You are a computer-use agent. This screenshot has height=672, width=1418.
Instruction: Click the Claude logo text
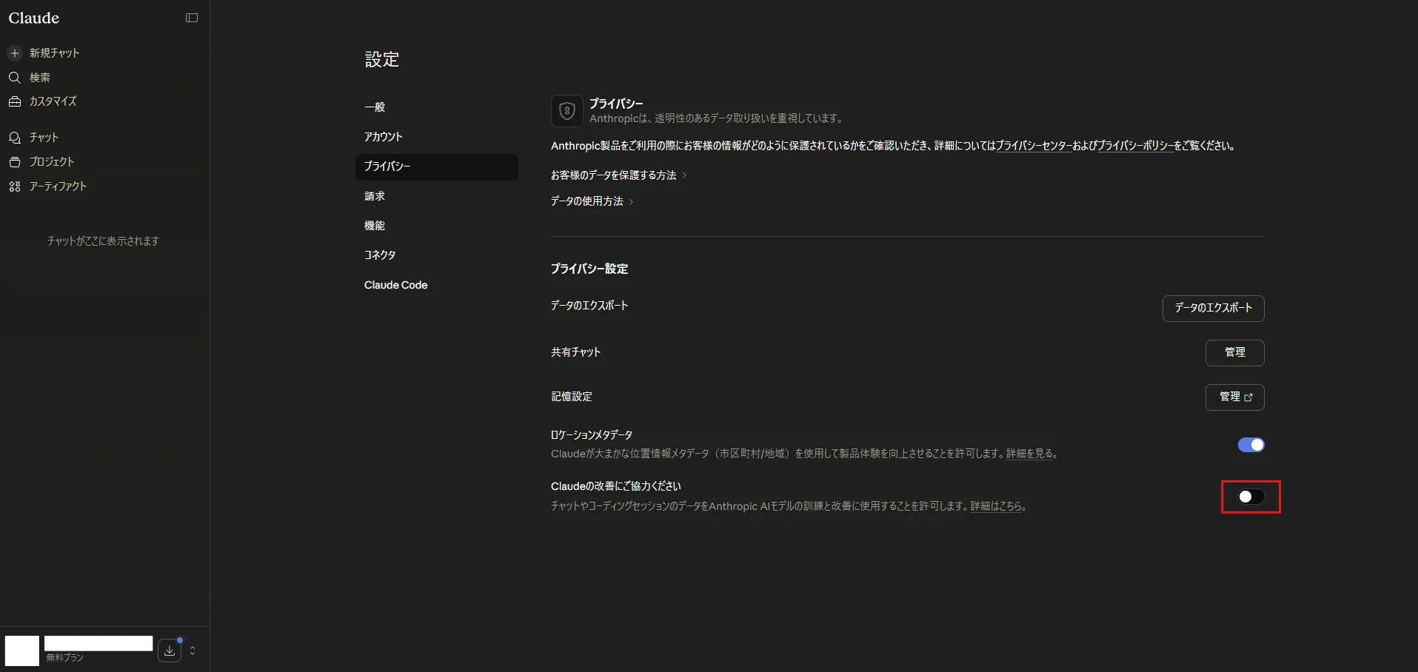(34, 18)
